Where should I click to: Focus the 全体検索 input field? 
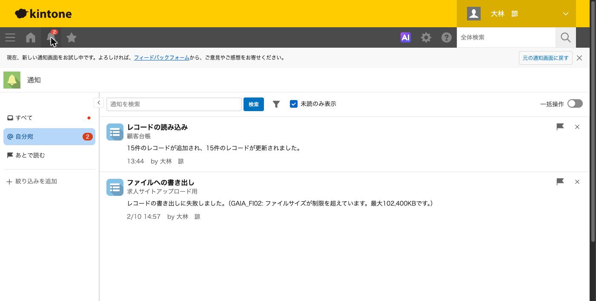[506, 37]
